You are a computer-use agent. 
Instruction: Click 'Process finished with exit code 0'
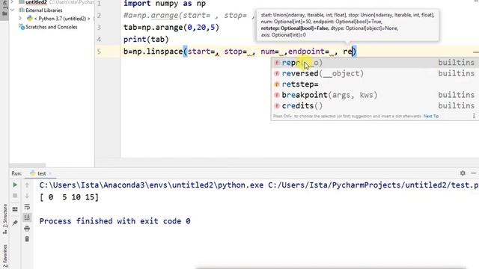(x=115, y=221)
